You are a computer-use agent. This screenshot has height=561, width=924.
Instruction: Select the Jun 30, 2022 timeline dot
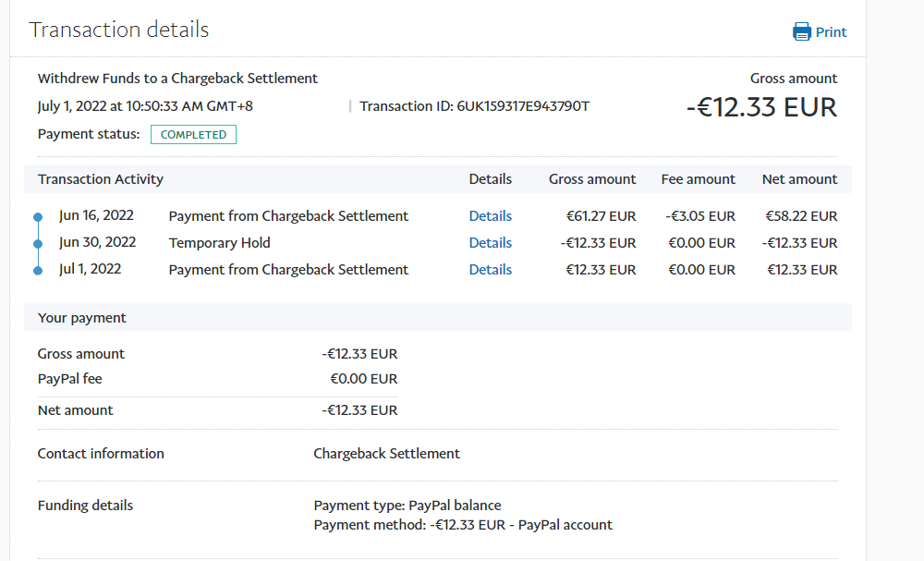click(38, 244)
